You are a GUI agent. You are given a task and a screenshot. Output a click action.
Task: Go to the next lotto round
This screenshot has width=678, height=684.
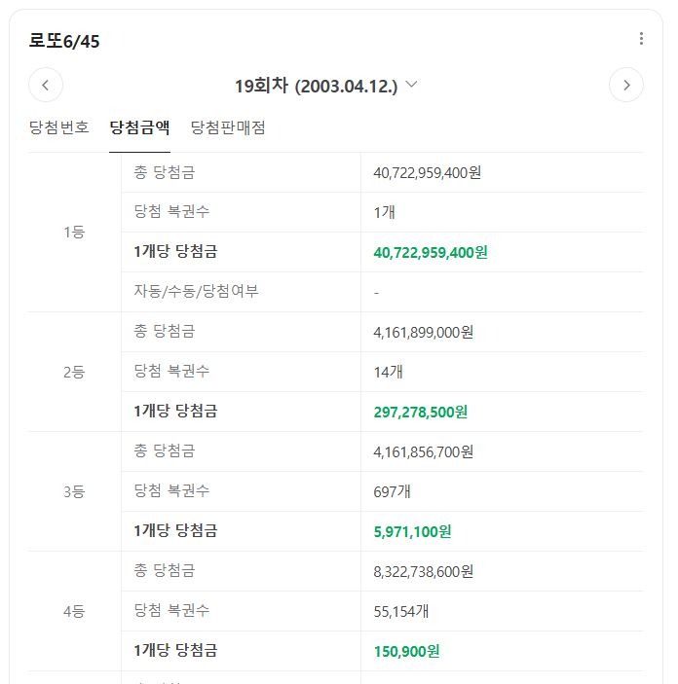(626, 85)
